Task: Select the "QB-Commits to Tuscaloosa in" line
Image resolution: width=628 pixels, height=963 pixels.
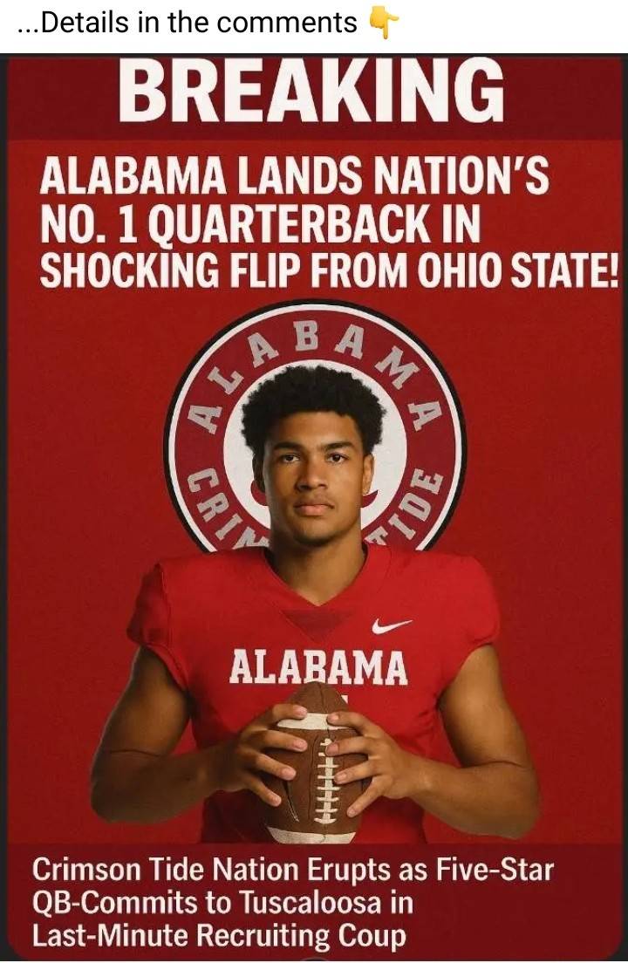Action: tap(222, 903)
